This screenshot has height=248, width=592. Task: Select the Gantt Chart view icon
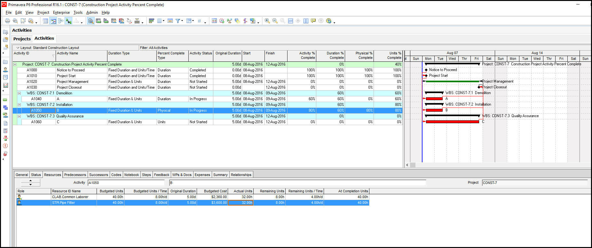coord(53,21)
